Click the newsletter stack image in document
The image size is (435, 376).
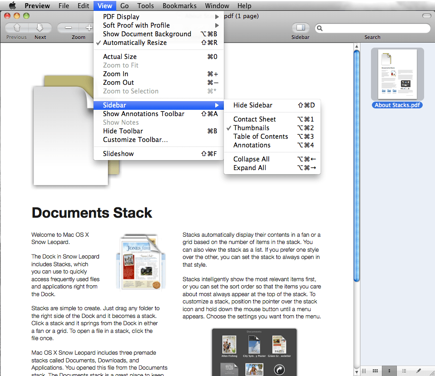141,262
